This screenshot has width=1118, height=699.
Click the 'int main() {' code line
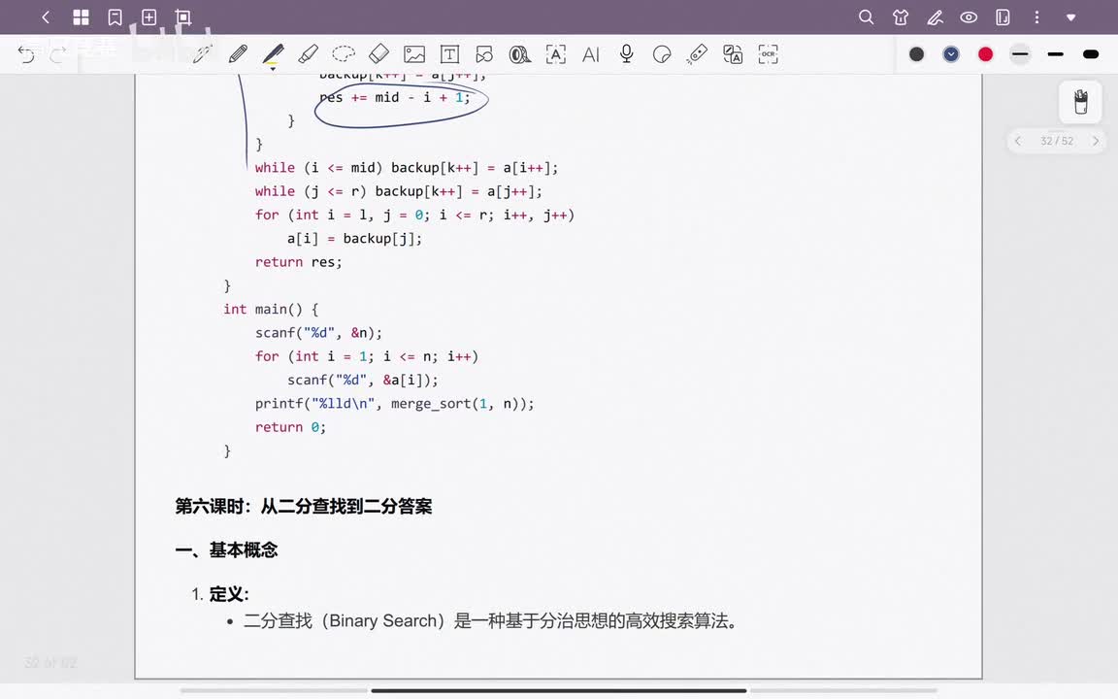271,310
